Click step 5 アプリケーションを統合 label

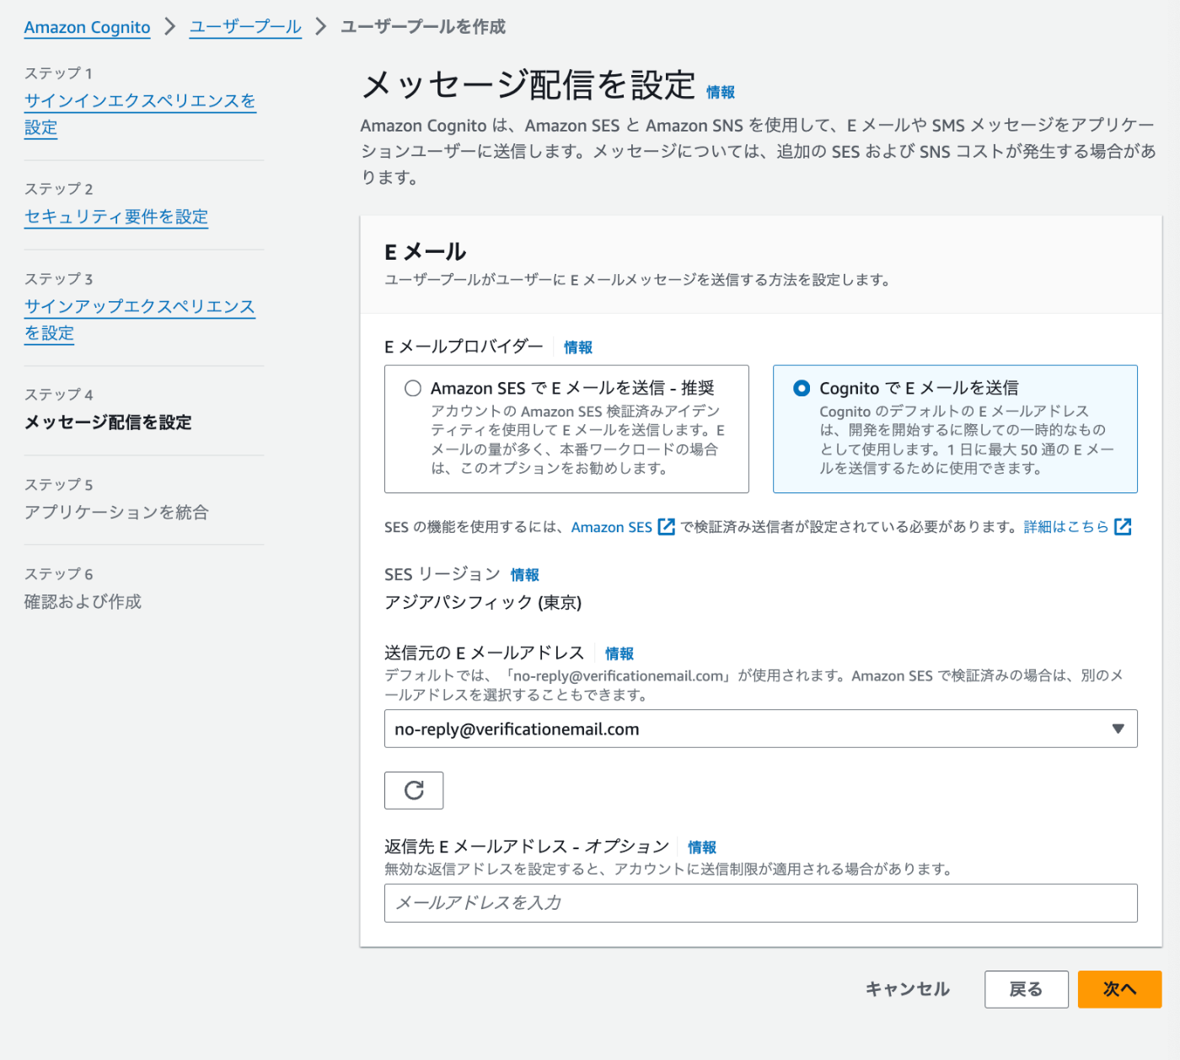click(x=116, y=513)
